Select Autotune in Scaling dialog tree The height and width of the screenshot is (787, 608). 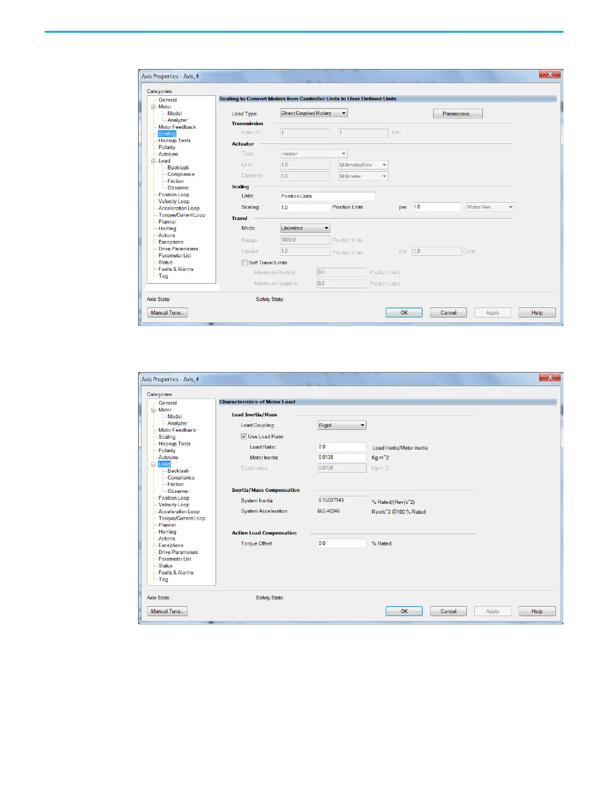(168, 154)
